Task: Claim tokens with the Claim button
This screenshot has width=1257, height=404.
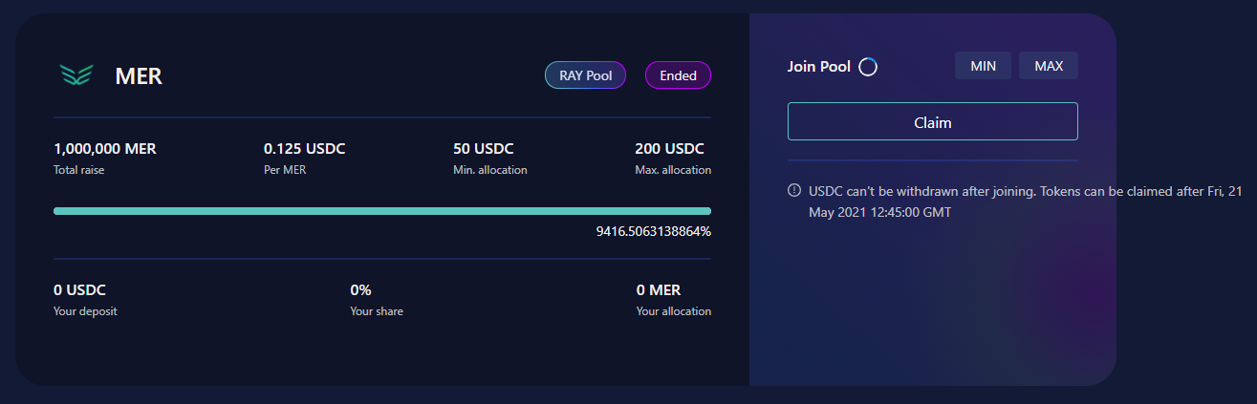Action: pyautogui.click(x=932, y=122)
